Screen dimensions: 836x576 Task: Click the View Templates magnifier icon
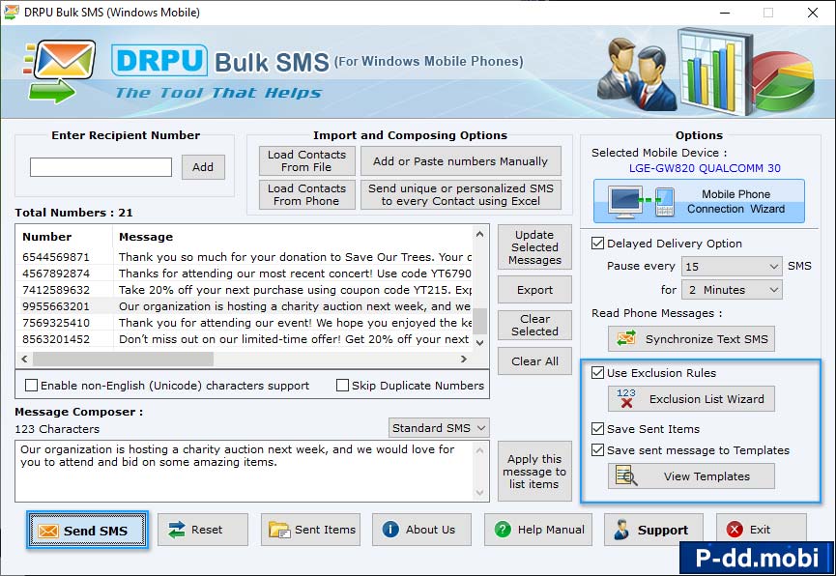tap(626, 475)
